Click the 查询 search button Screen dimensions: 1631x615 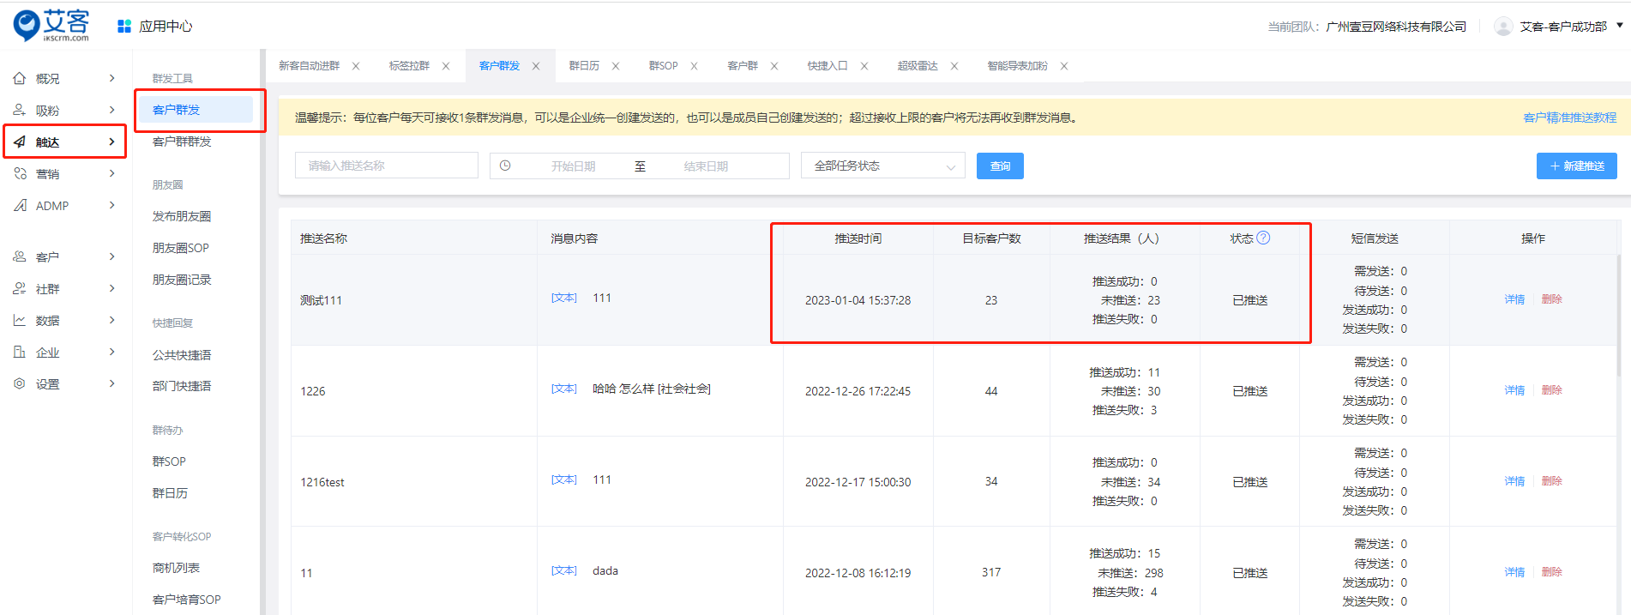[1000, 166]
